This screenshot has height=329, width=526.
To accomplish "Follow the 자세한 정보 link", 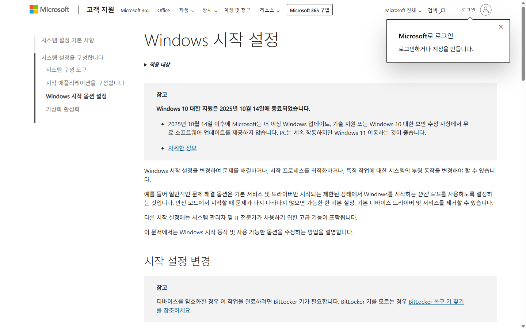I will point(182,148).
